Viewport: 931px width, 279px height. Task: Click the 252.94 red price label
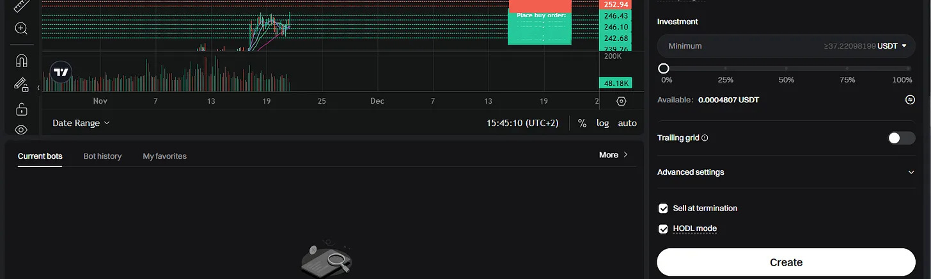(x=614, y=4)
